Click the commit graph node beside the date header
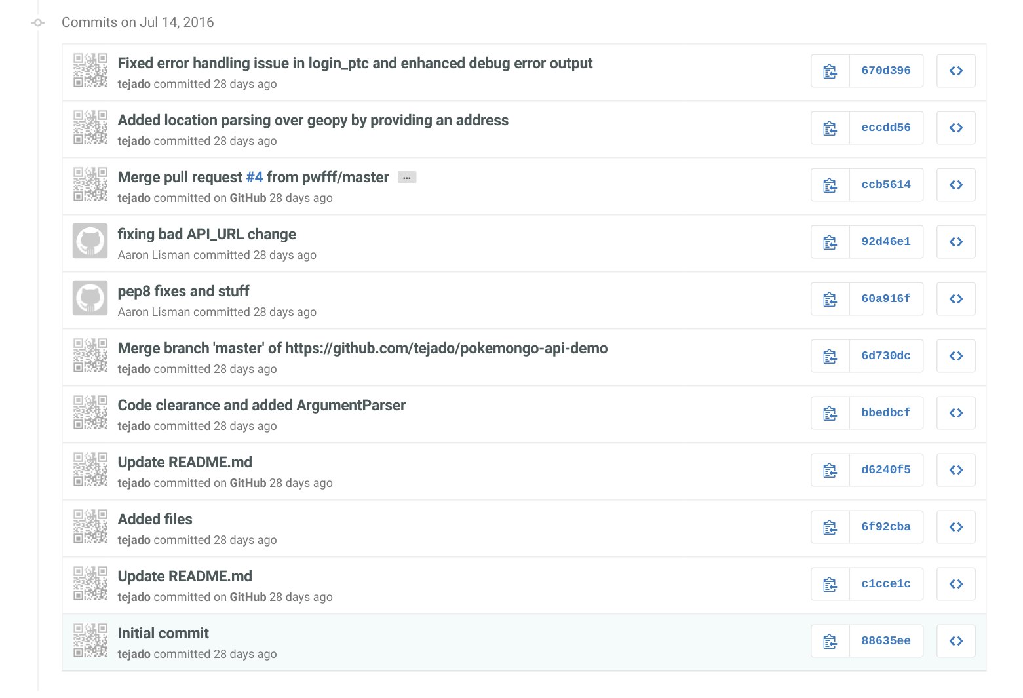Image resolution: width=1023 pixels, height=698 pixels. click(x=37, y=22)
